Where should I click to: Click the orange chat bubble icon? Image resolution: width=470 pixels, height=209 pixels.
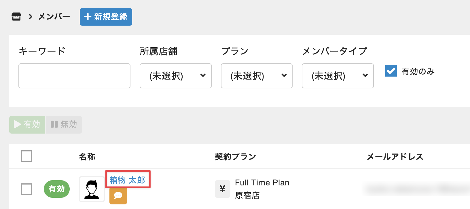click(118, 196)
